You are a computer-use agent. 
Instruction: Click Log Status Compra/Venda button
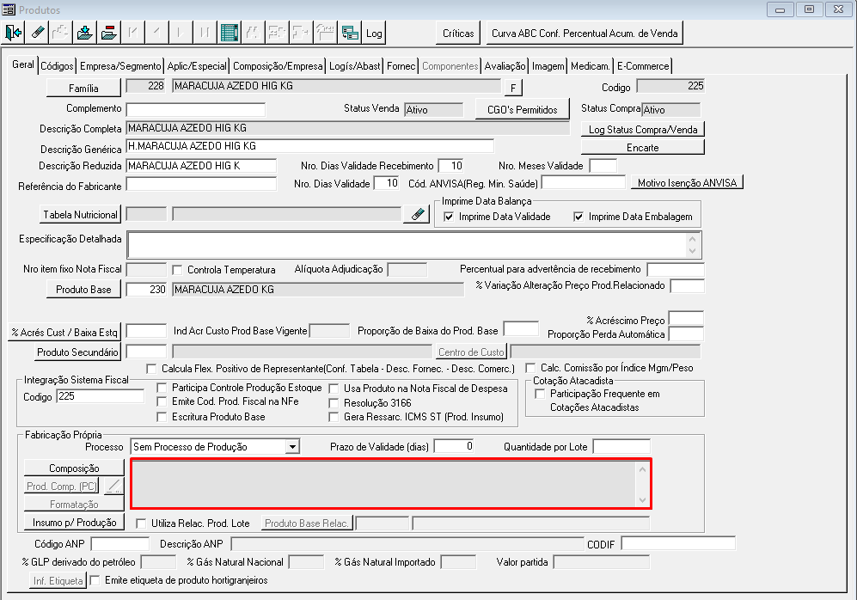coord(643,130)
